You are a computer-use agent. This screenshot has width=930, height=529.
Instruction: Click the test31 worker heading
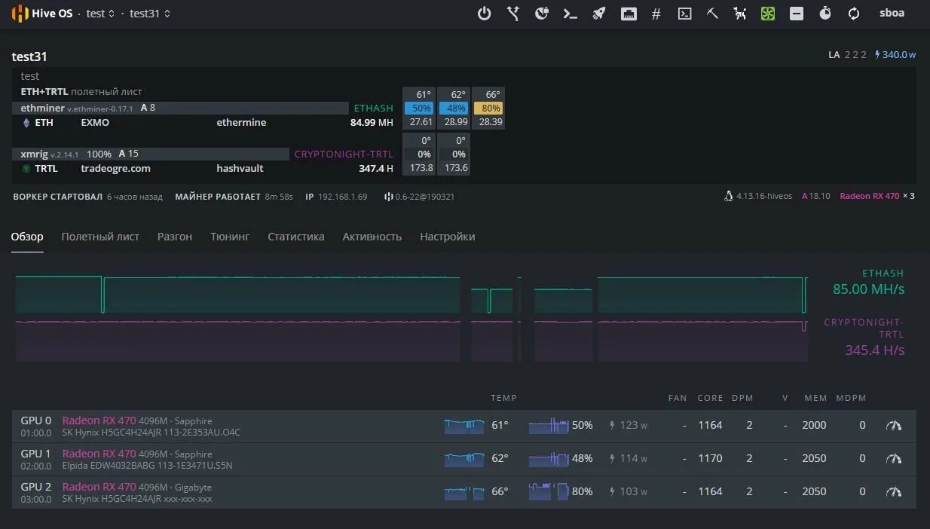pyautogui.click(x=29, y=57)
